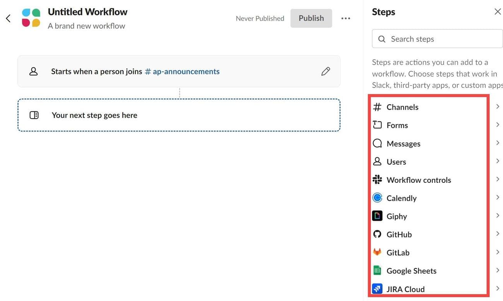
Task: Open the three-dot more options menu
Action: (346, 18)
